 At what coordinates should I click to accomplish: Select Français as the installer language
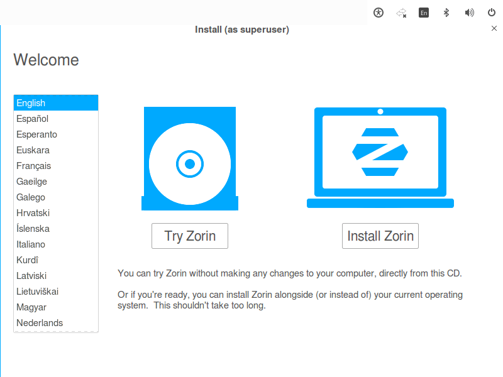coord(55,166)
